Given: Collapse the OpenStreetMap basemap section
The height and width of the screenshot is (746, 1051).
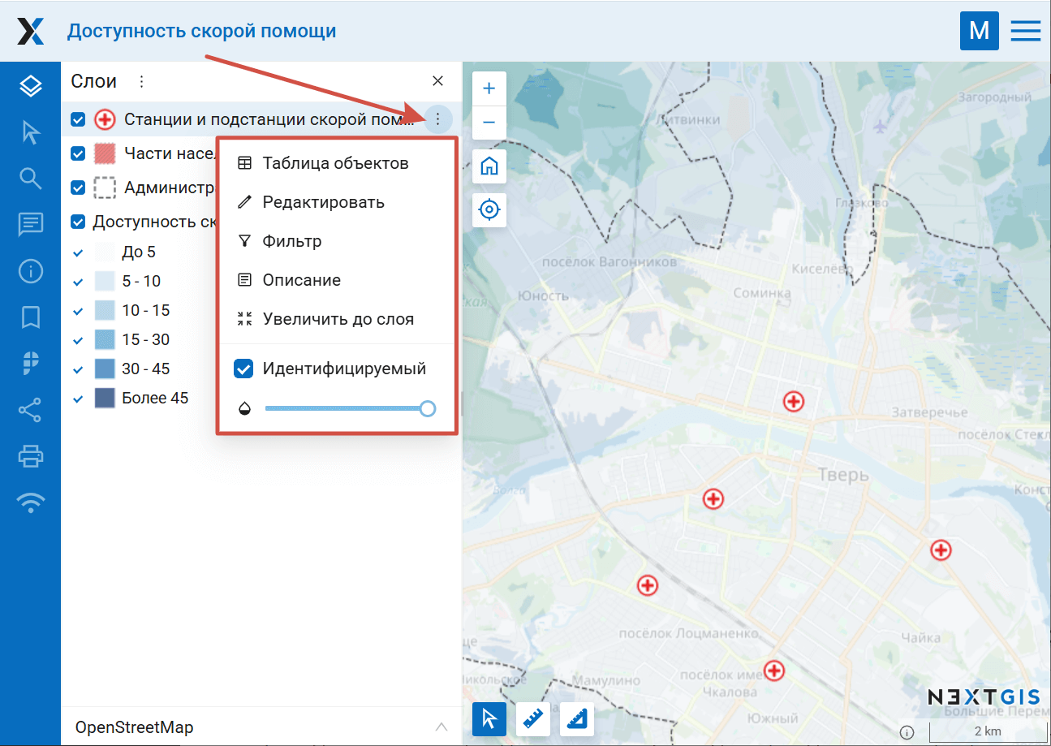Looking at the screenshot, I should 441,727.
